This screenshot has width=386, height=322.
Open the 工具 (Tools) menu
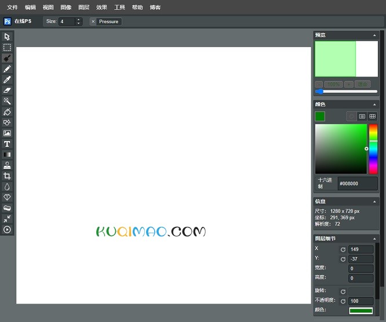coord(119,8)
